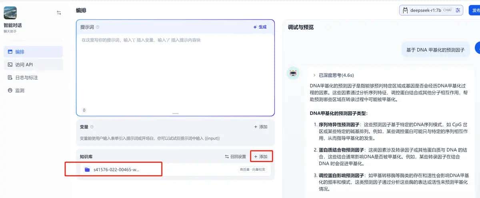Click the DNA甲基化的预测因子类型 bold heading
This screenshot has height=198, width=480.
[x=338, y=113]
